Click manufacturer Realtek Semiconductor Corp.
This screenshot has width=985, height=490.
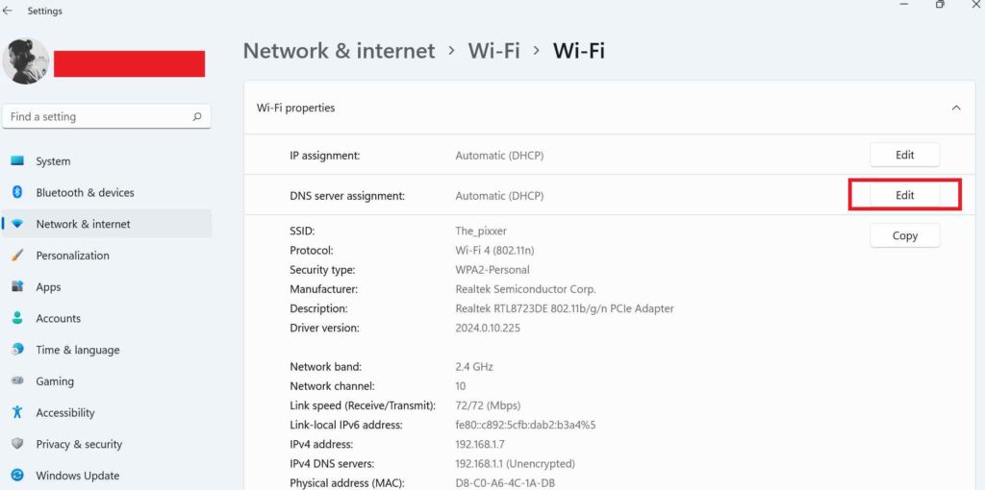(x=525, y=289)
